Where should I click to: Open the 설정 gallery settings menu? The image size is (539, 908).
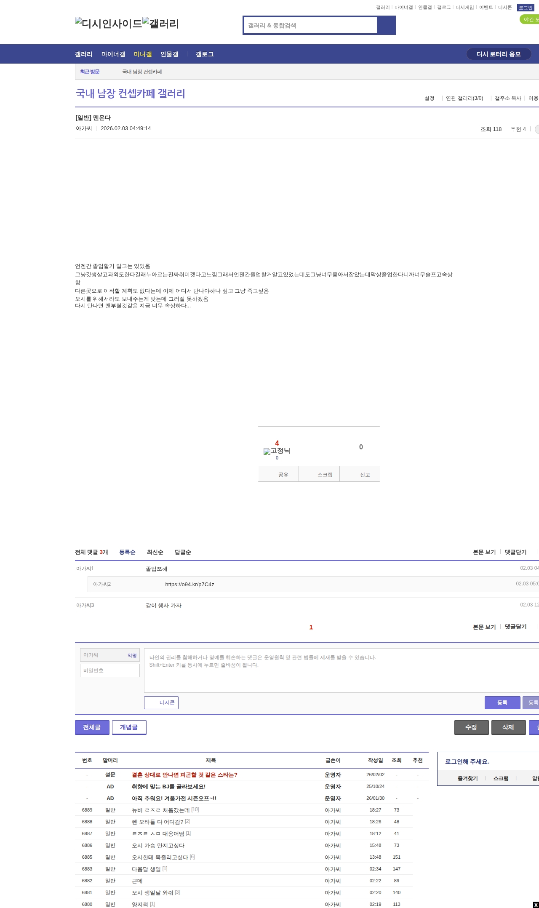click(429, 98)
